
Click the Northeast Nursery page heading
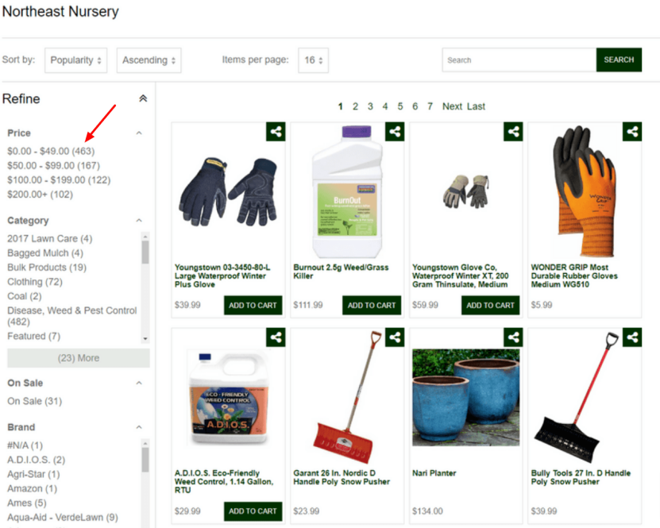click(x=60, y=11)
